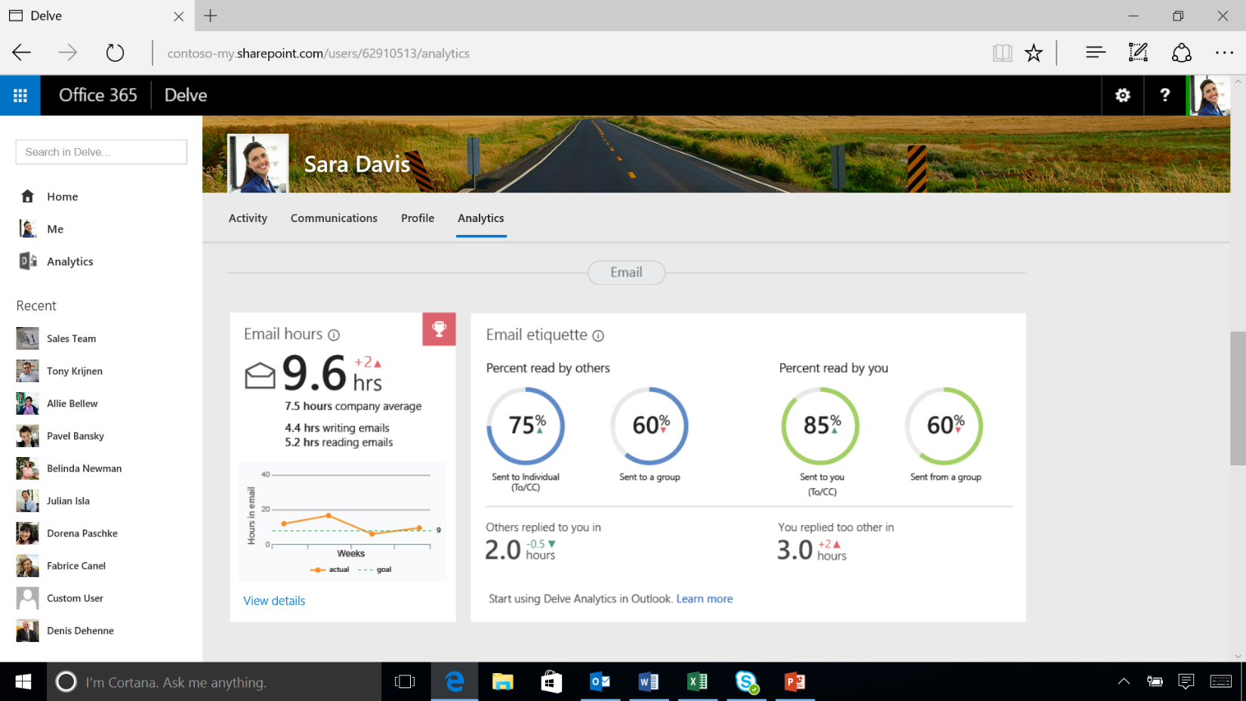Make a Web Note on this page
Viewport: 1246px width, 701px height.
tap(1138, 52)
